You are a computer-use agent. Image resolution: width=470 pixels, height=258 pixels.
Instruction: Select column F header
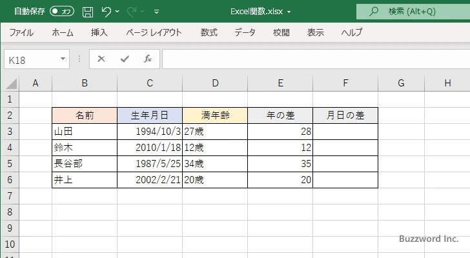[x=345, y=83]
